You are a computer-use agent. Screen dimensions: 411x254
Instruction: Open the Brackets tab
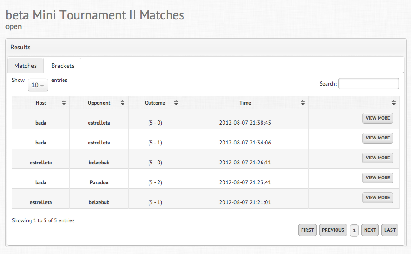pos(63,66)
